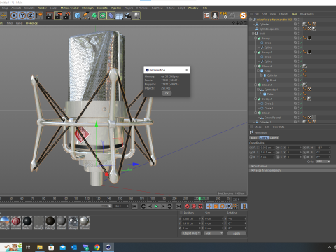The height and width of the screenshot is (252, 336).
Task: Click the Record Active Objects button
Action: point(187,206)
